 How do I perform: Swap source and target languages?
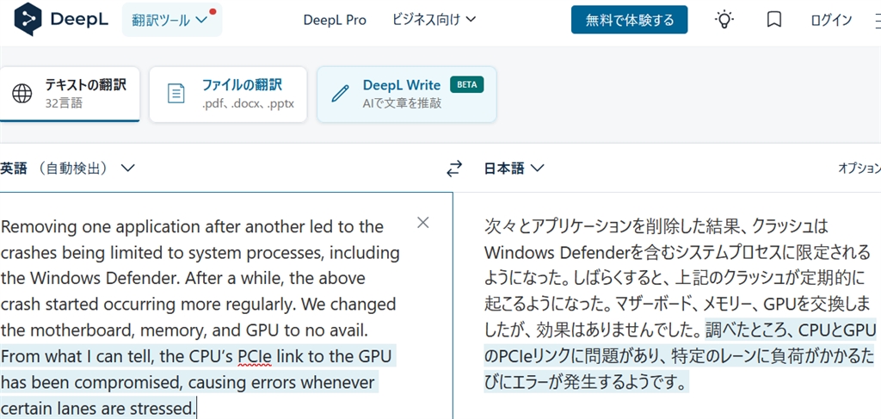pyautogui.click(x=454, y=169)
